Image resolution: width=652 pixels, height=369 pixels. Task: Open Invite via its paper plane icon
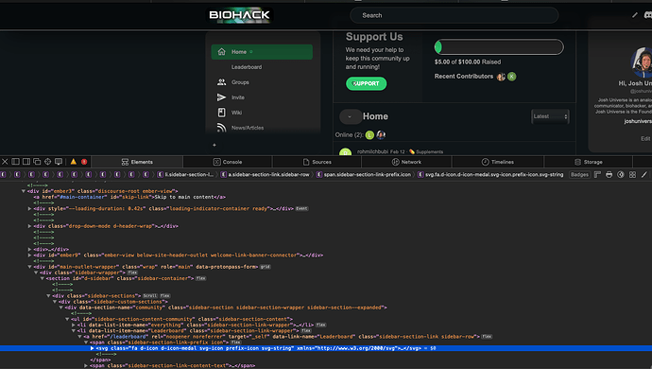[x=222, y=97]
